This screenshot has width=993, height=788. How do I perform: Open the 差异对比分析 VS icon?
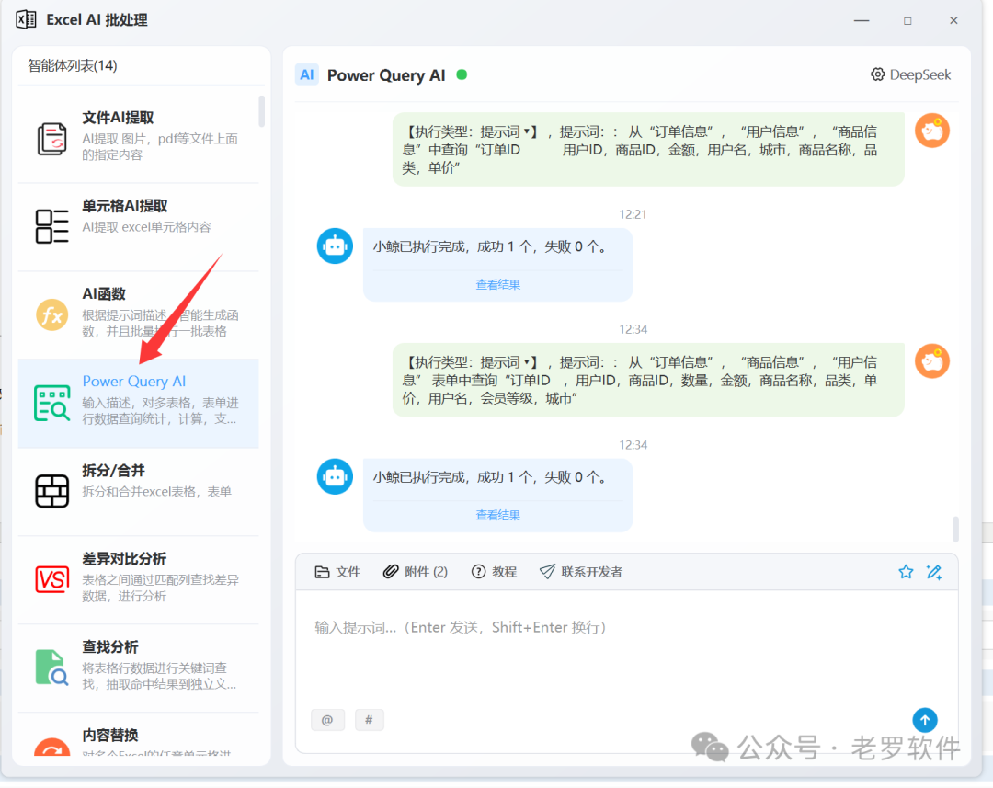point(51,579)
